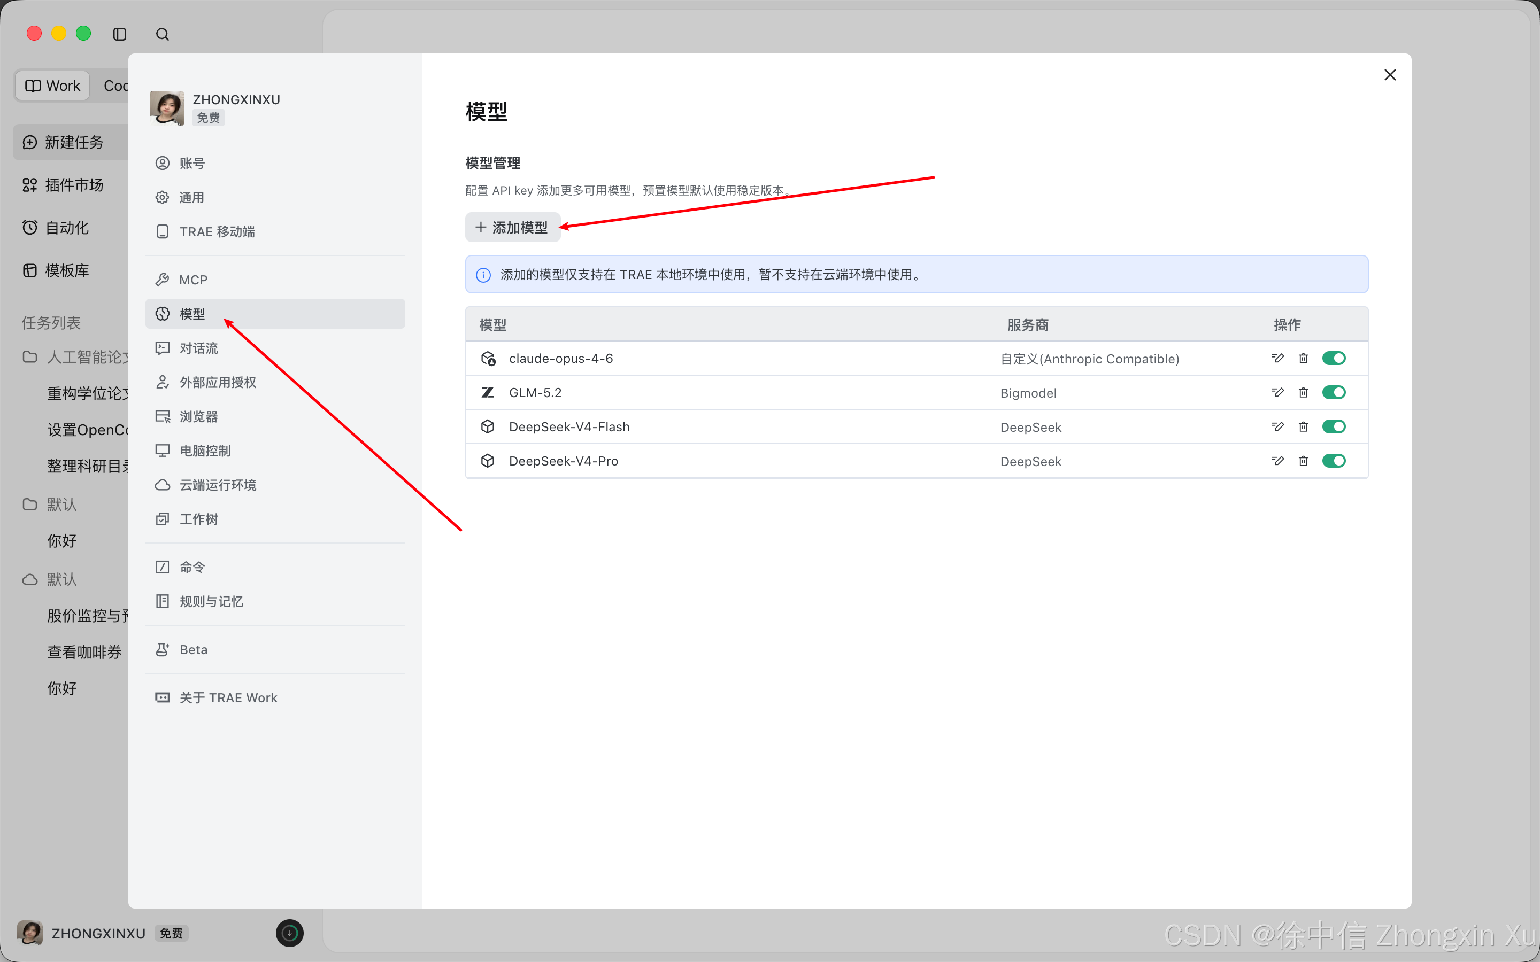This screenshot has height=962, width=1540.
Task: Open 关于 TRAE Work page
Action: click(x=275, y=698)
